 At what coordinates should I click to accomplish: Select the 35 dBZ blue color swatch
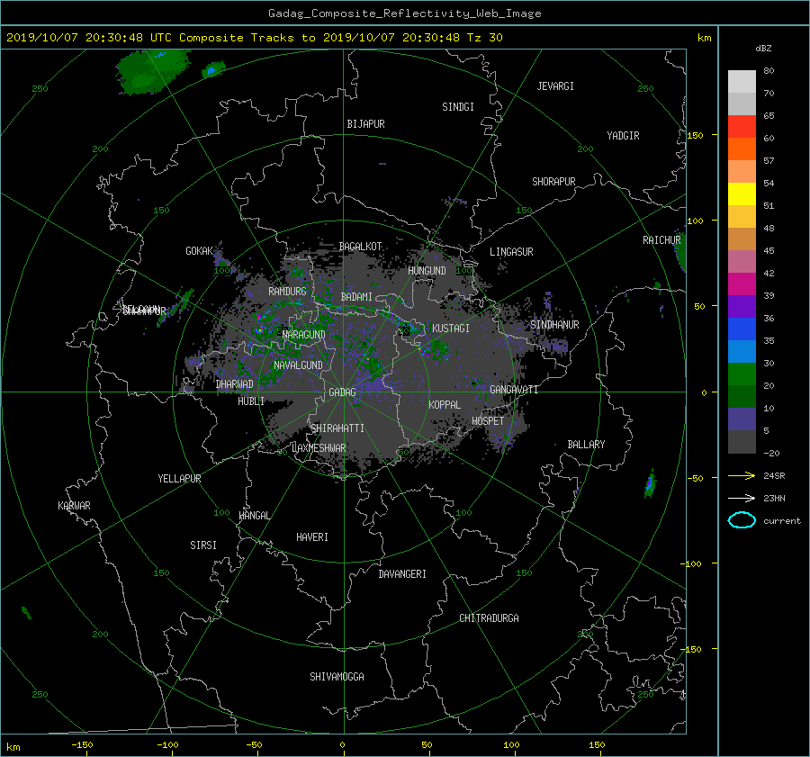point(742,329)
